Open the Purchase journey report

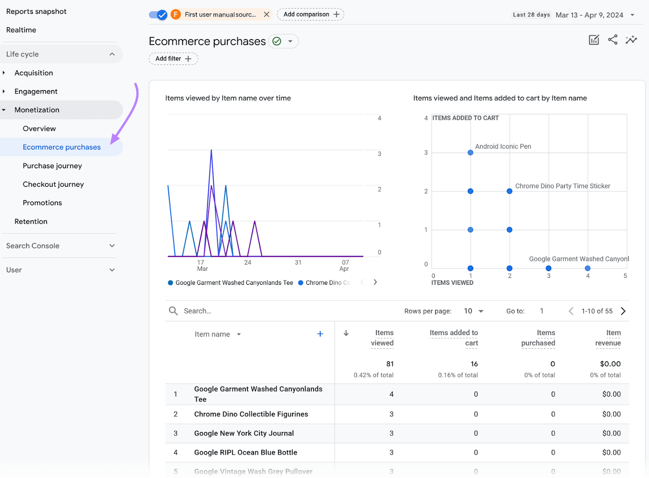(x=52, y=166)
